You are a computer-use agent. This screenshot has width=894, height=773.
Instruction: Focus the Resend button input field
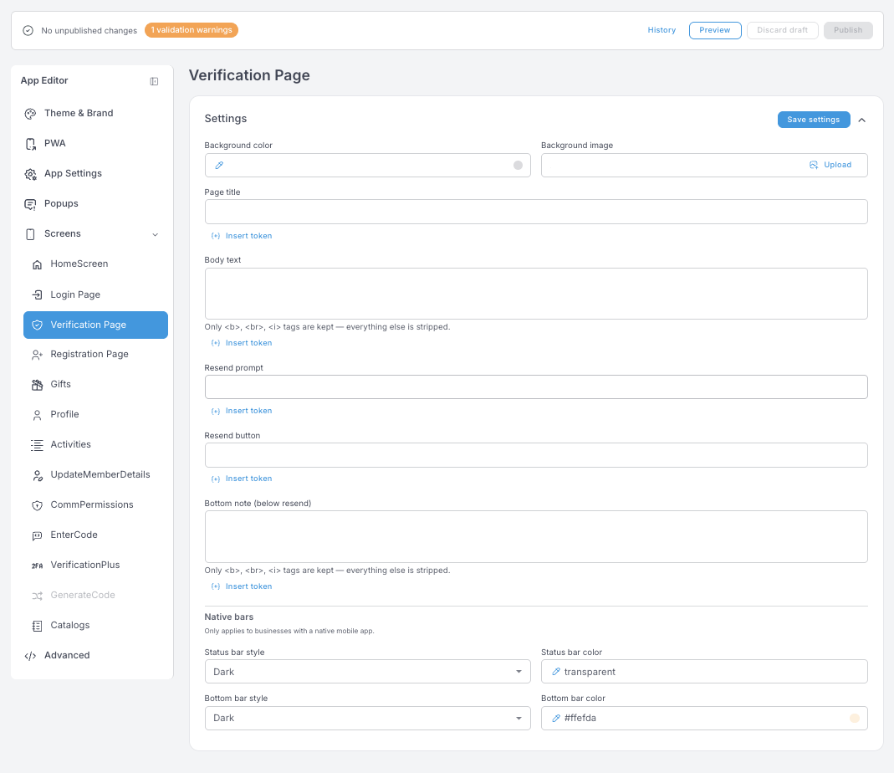pos(536,455)
